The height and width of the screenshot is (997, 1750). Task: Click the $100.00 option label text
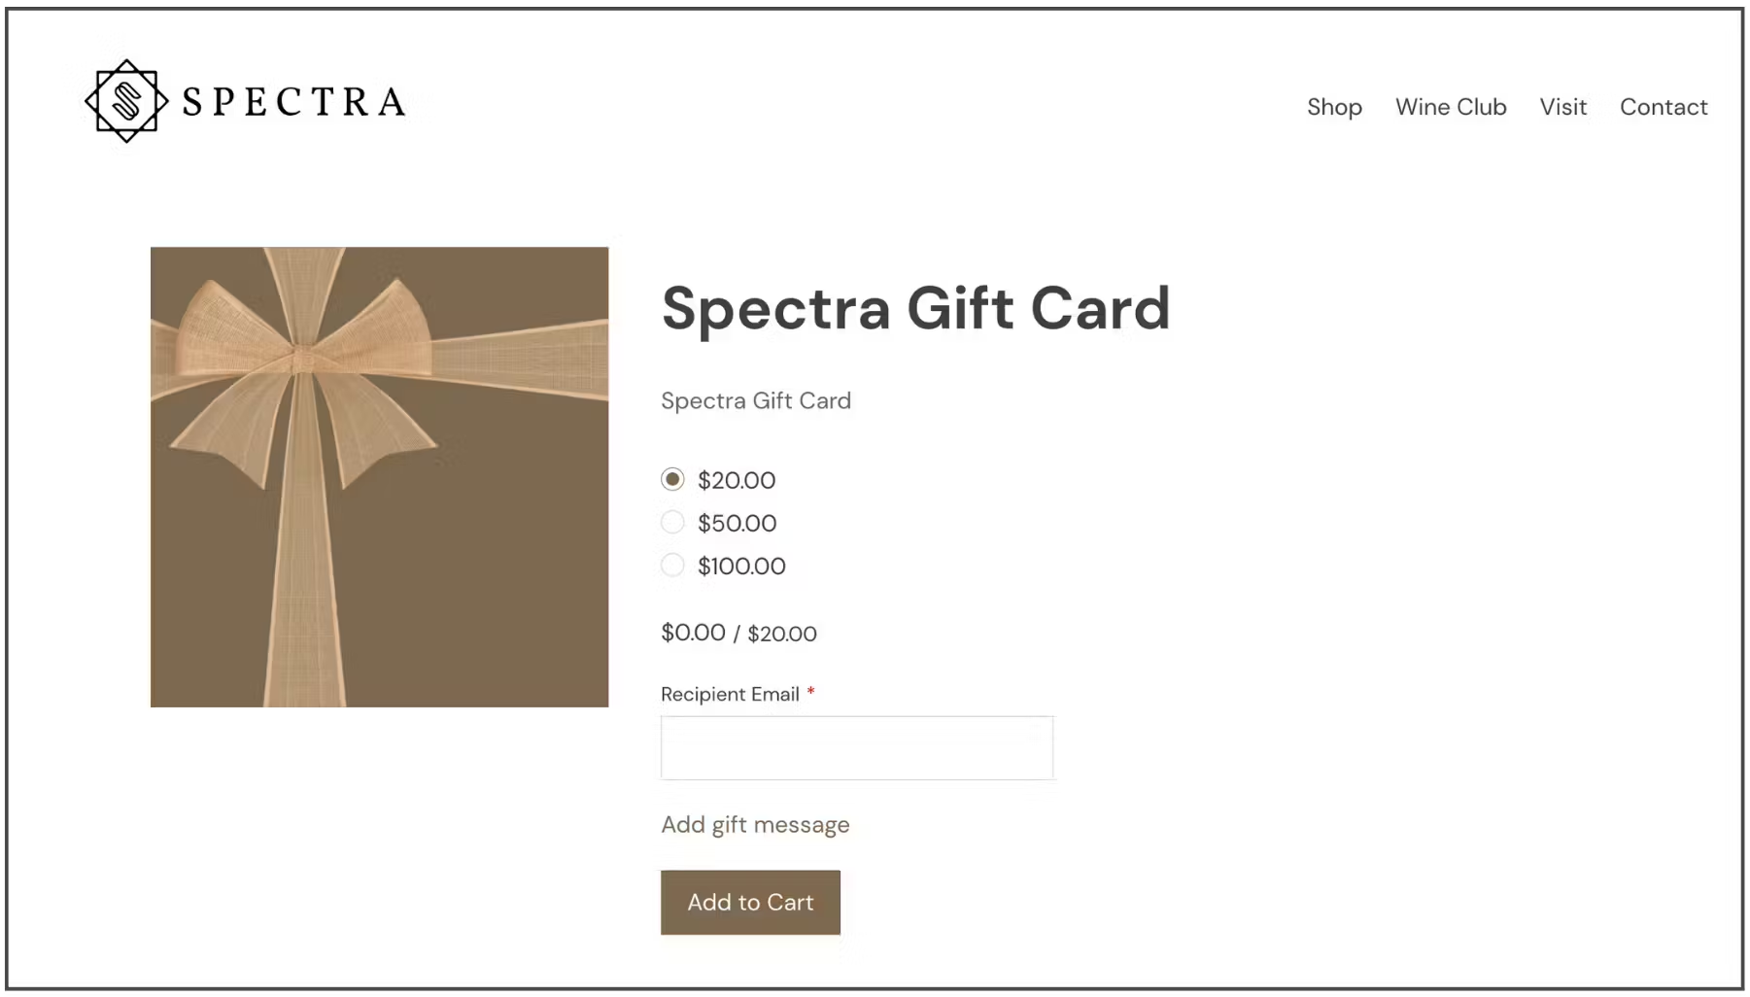click(741, 566)
